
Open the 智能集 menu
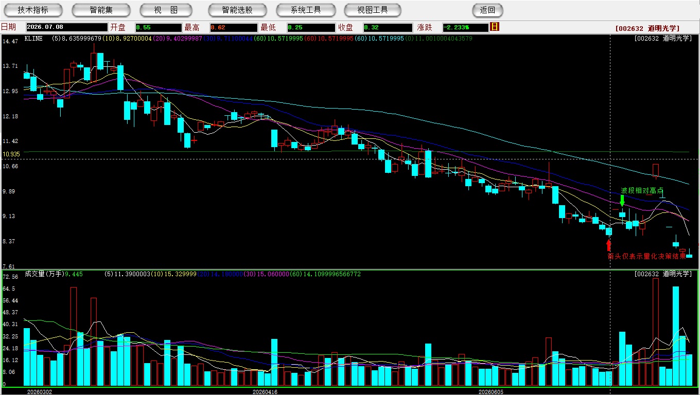(101, 10)
